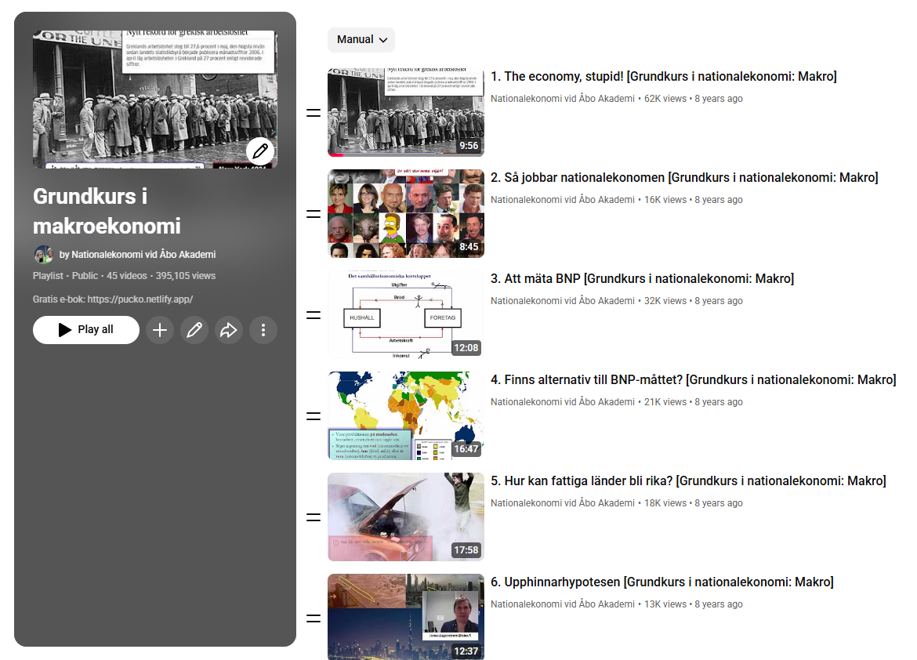Viewport: 917px width, 660px height.
Task: Click the reorder handle next to video 3
Action: (x=314, y=315)
